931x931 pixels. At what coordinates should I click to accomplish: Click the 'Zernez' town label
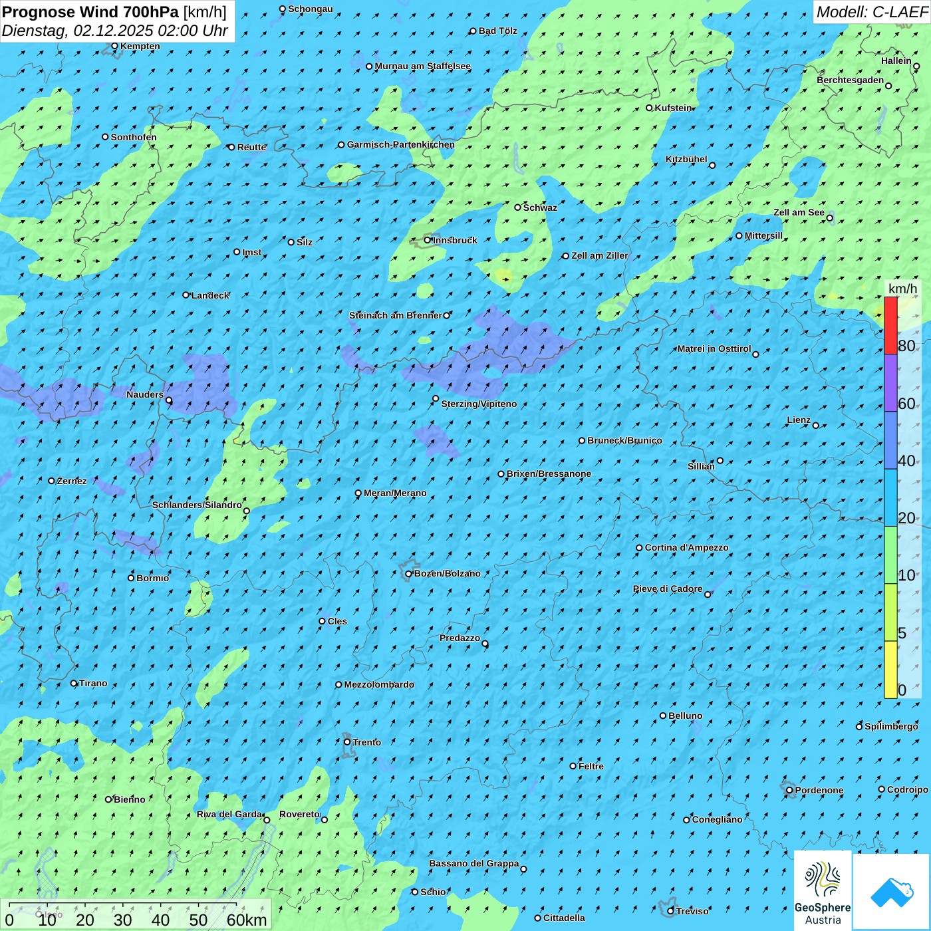(72, 481)
